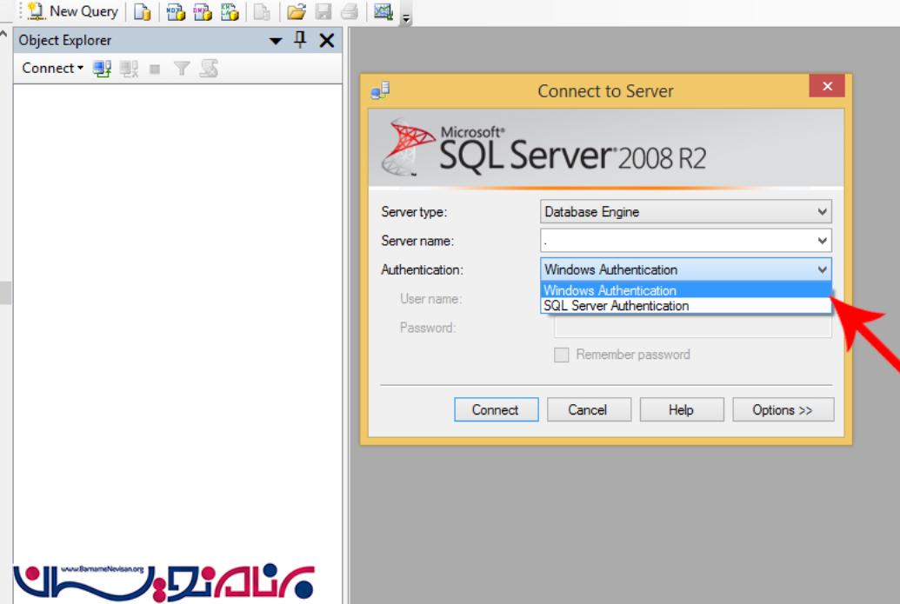Screen dimensions: 900x604
Task: Select Windows Authentication from the list
Action: coord(610,290)
